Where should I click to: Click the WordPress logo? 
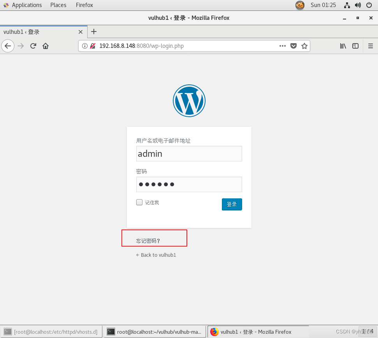[189, 101]
